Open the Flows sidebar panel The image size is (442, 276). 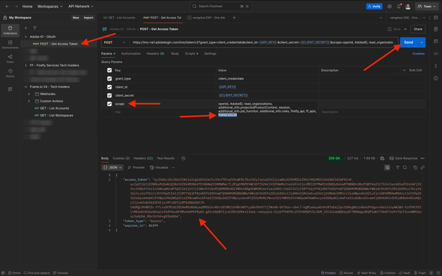point(10,59)
